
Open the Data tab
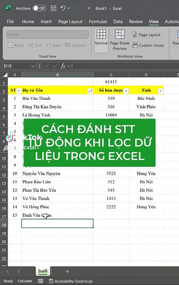118,22
